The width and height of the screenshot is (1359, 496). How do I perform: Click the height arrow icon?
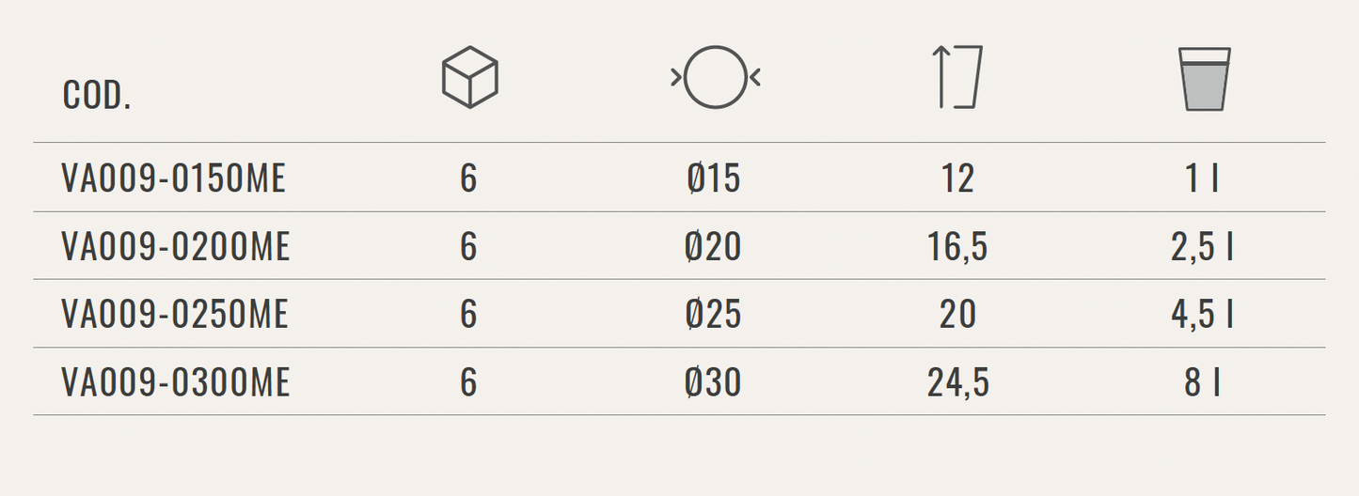pyautogui.click(x=958, y=77)
